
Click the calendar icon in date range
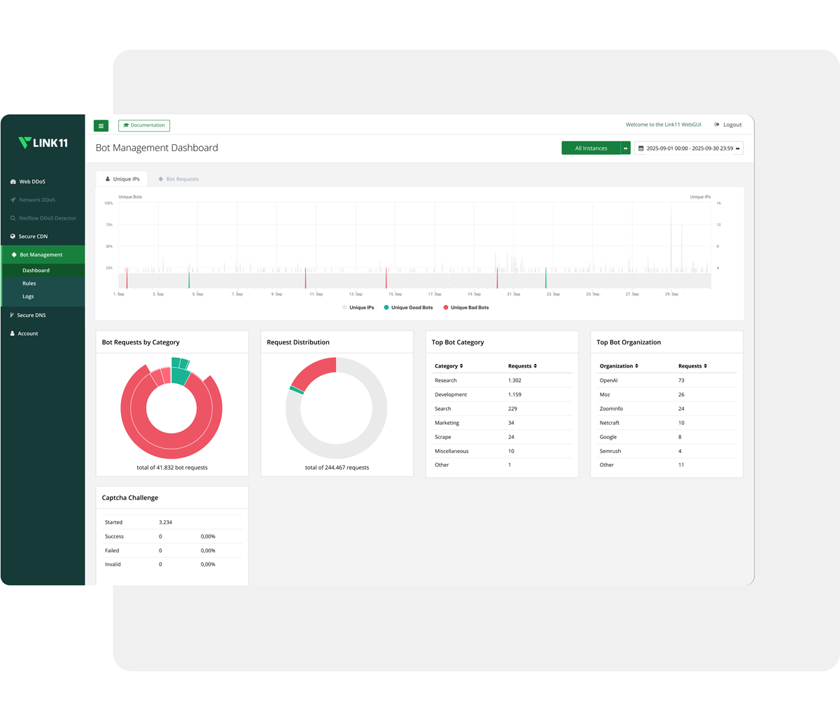pos(640,148)
